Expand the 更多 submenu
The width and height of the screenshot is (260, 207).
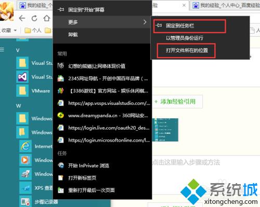pos(102,22)
